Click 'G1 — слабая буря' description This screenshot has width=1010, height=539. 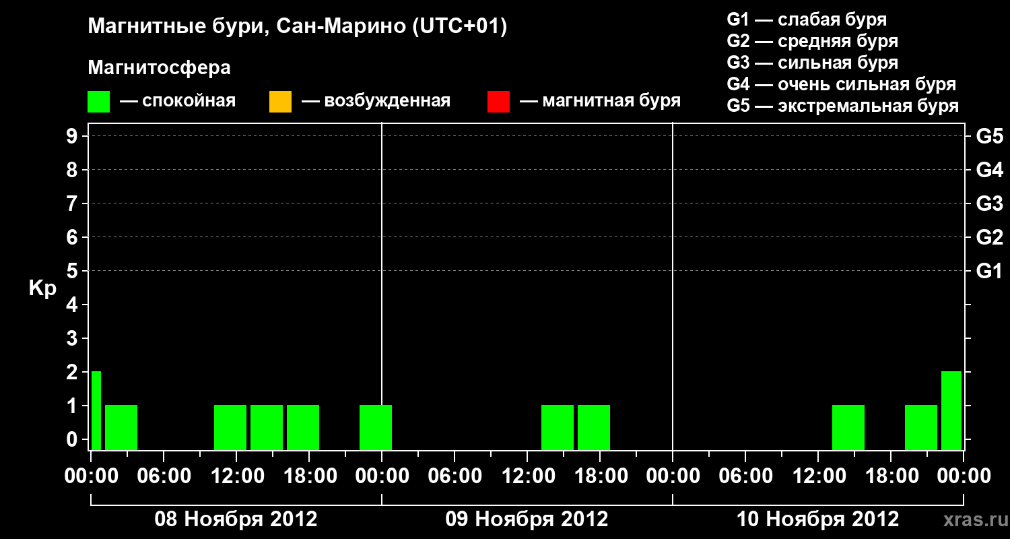tap(807, 20)
